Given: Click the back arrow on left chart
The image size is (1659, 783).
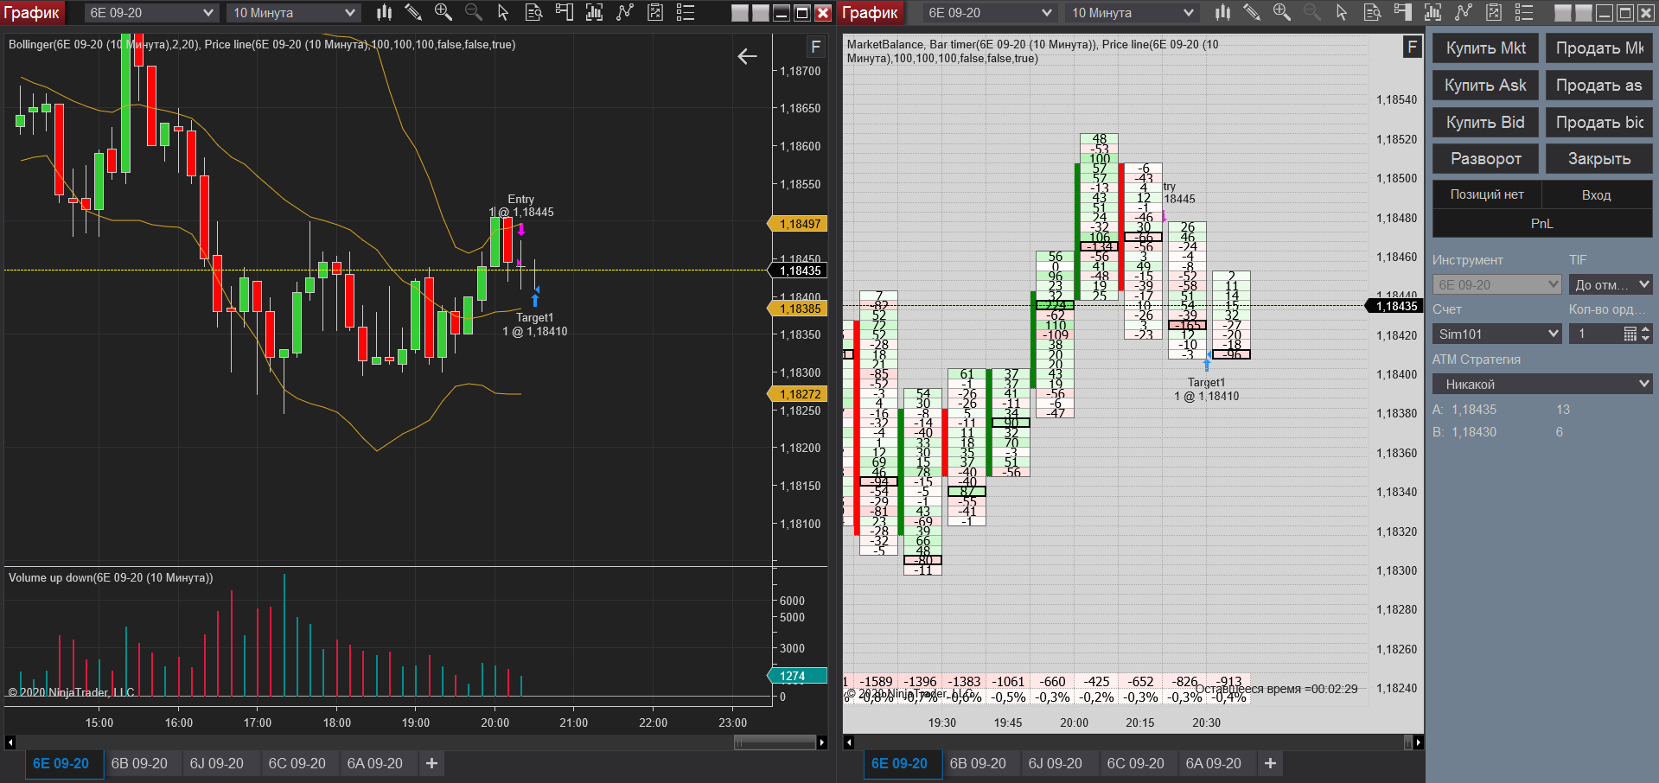Looking at the screenshot, I should (747, 56).
